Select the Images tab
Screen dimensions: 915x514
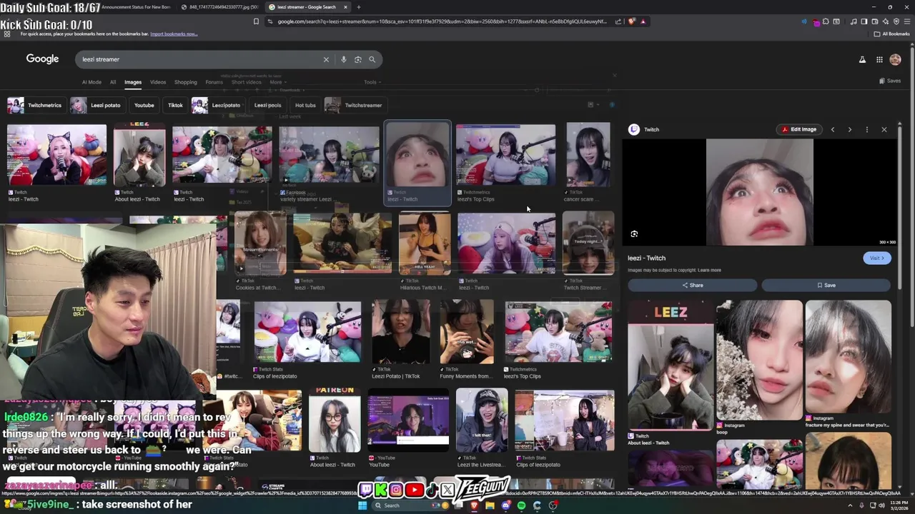pyautogui.click(x=133, y=82)
